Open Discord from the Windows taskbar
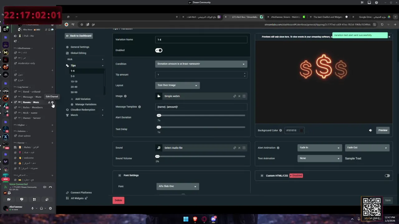This screenshot has width=399, height=224. point(214,219)
